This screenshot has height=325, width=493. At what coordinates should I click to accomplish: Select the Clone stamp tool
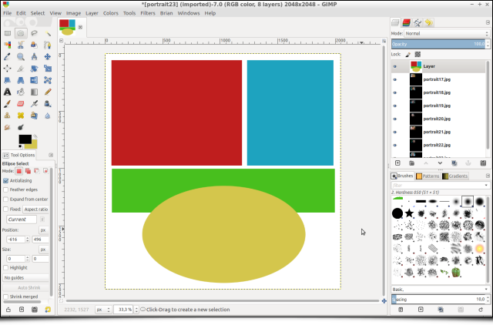[7, 116]
